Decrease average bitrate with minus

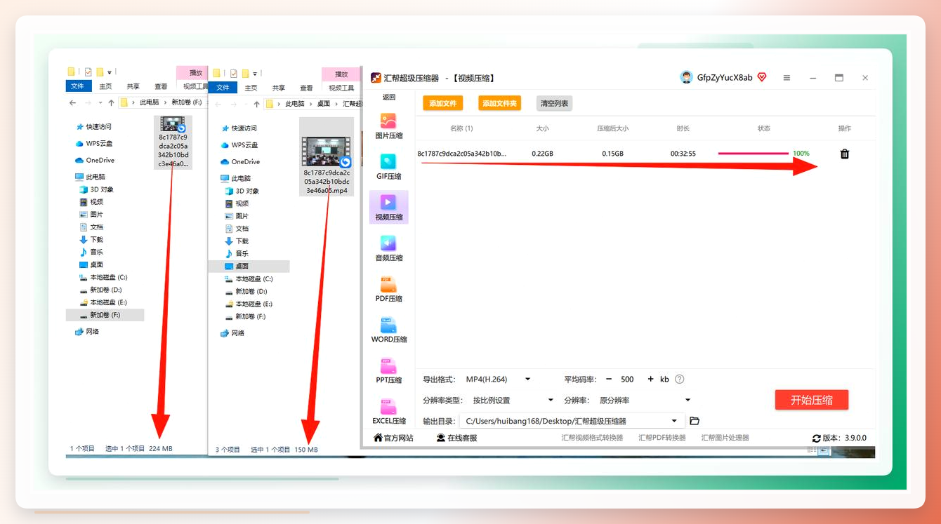tap(609, 379)
